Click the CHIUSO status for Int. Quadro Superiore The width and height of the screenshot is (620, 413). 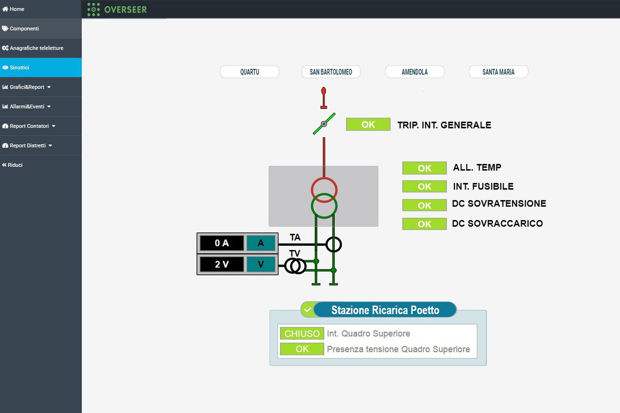pos(302,333)
